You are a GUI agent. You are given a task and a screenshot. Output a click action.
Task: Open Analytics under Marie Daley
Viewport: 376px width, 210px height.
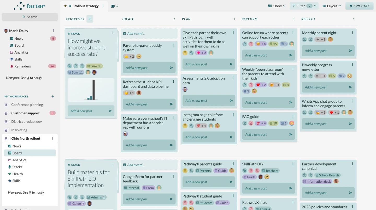pyautogui.click(x=21, y=52)
